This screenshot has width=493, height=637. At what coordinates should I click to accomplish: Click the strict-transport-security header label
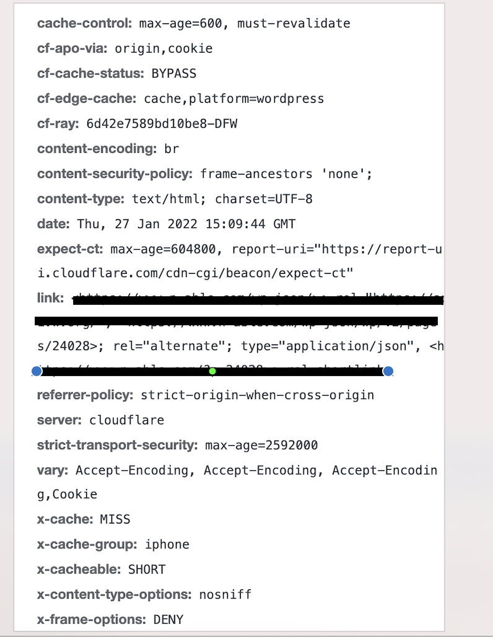tap(118, 445)
